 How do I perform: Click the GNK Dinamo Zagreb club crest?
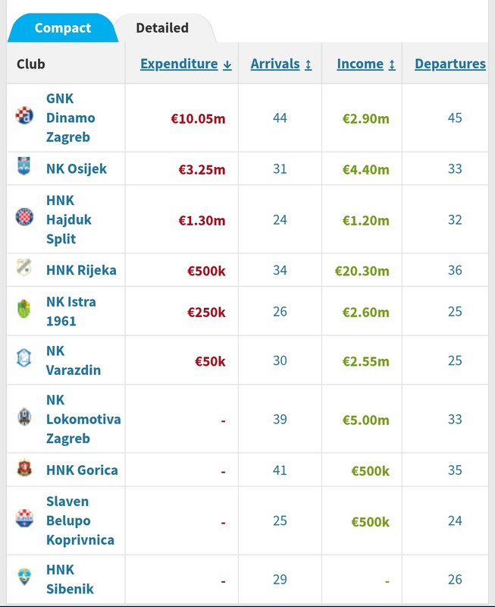point(24,115)
